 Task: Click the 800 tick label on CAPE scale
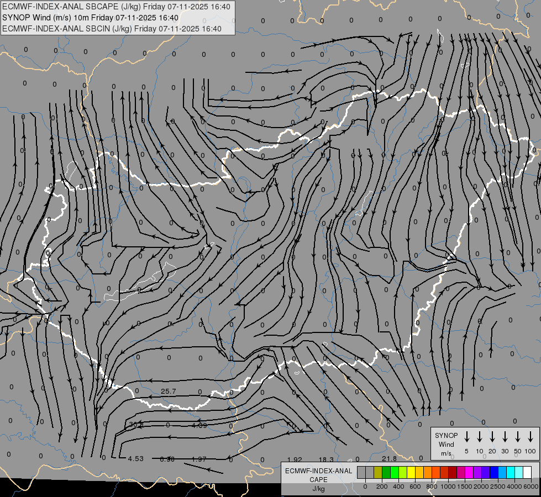(432, 487)
